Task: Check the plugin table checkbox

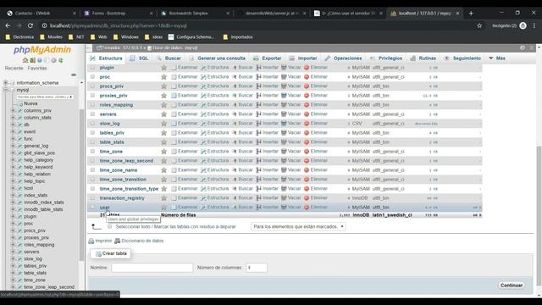Action: coord(92,68)
